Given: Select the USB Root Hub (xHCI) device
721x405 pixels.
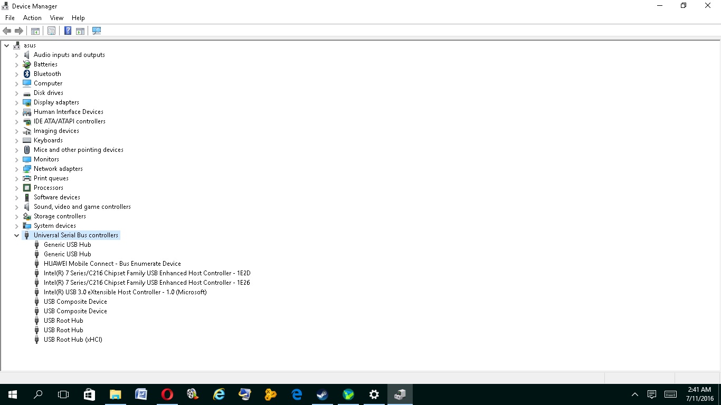Looking at the screenshot, I should tap(73, 340).
